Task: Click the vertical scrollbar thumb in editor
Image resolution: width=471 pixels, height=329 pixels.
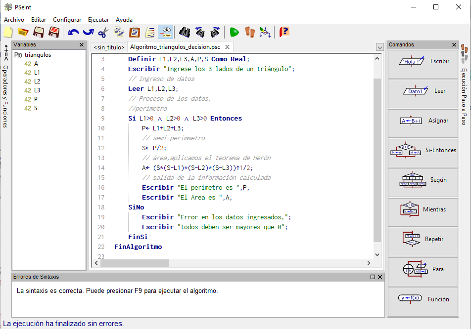Action: [x=377, y=160]
